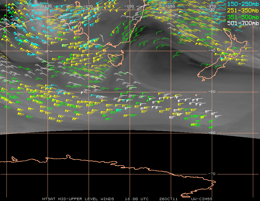
Task: Click the small island marker near -50 latitude
Action: click(196, 95)
